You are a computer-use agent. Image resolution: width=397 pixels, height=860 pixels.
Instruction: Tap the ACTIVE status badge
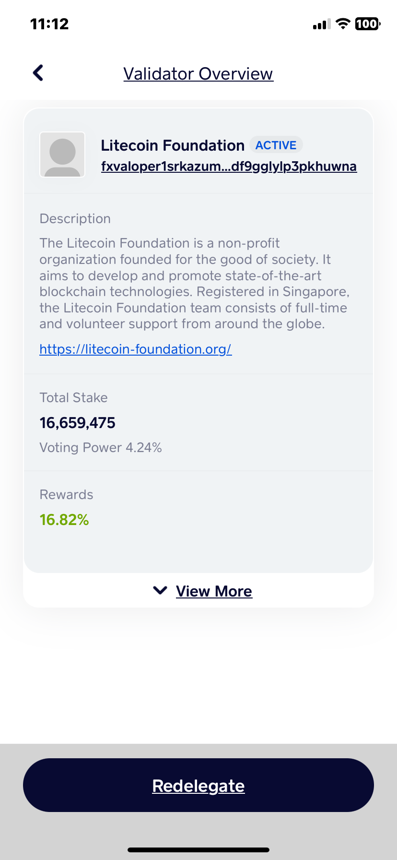pyautogui.click(x=276, y=145)
